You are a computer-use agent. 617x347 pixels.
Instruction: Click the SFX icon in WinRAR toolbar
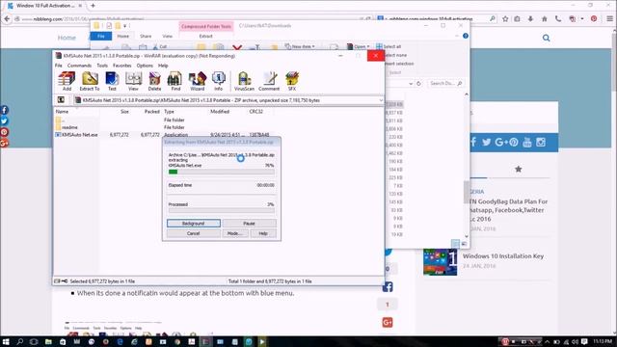click(292, 81)
